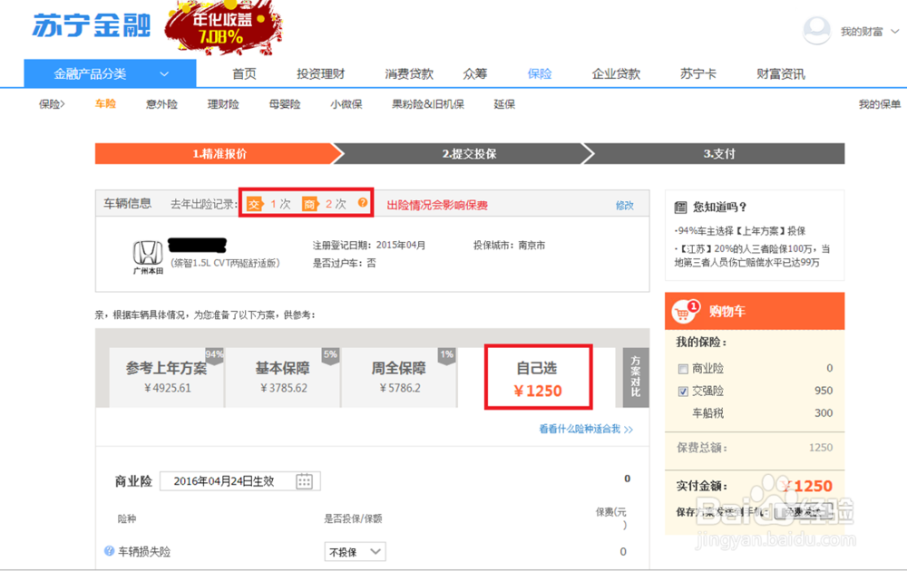
Task: Select the 意外险 sub-category
Action: pos(161,104)
